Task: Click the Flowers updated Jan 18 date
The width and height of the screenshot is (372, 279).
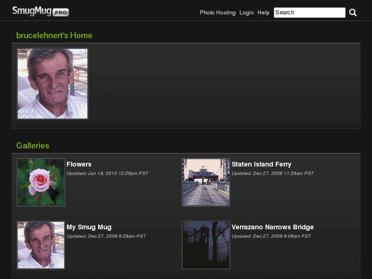Action: (107, 174)
